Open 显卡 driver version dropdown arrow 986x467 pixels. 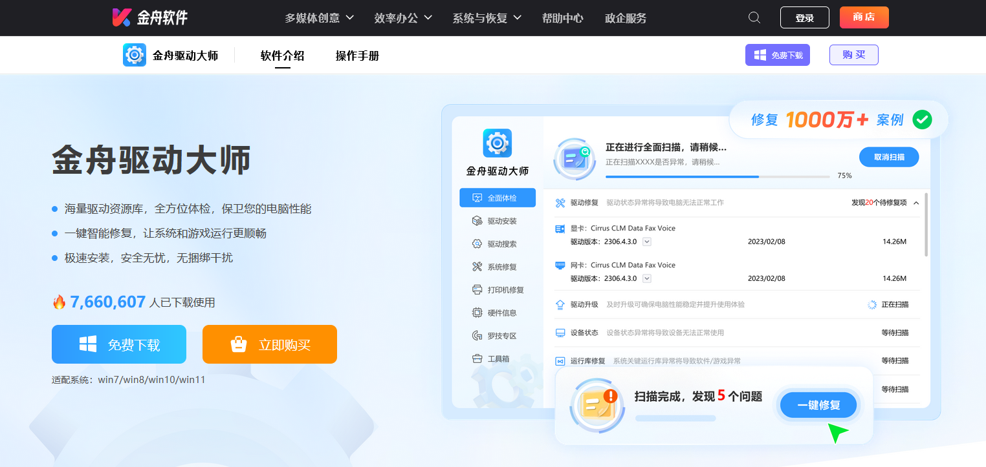tap(646, 242)
